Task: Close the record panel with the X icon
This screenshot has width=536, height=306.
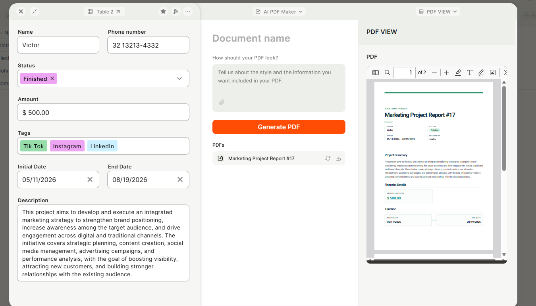Action: pos(21,11)
